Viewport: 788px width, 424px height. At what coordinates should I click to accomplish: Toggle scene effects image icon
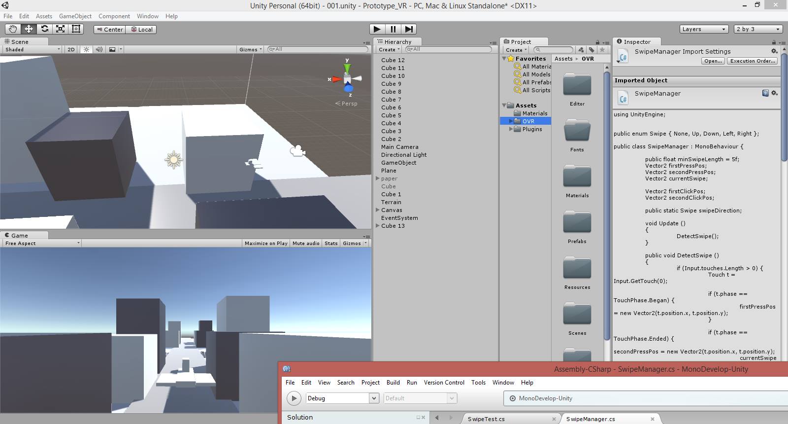pos(112,49)
